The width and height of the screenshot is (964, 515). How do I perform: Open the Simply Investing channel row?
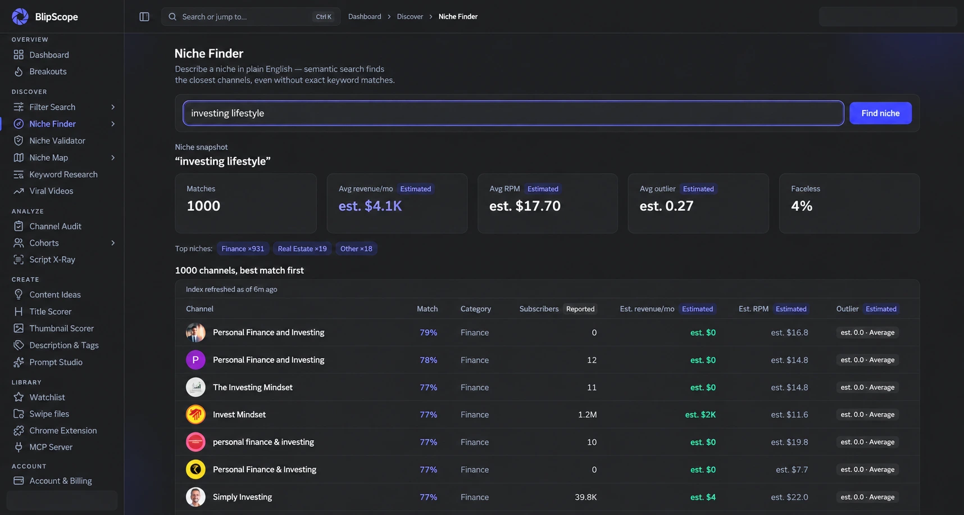[x=547, y=497]
